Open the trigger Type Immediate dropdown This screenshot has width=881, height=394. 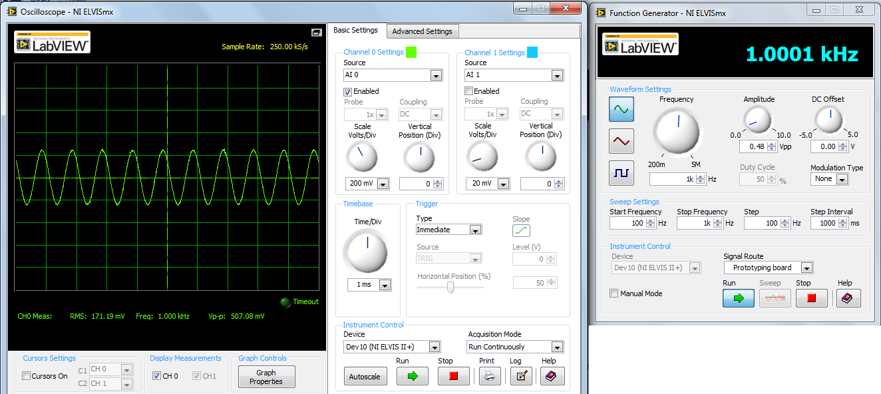click(448, 230)
